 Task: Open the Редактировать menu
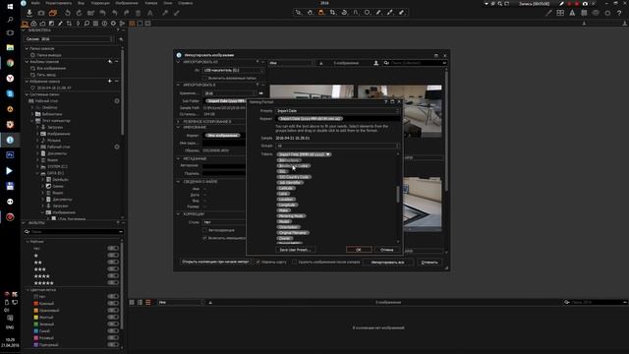59,3
